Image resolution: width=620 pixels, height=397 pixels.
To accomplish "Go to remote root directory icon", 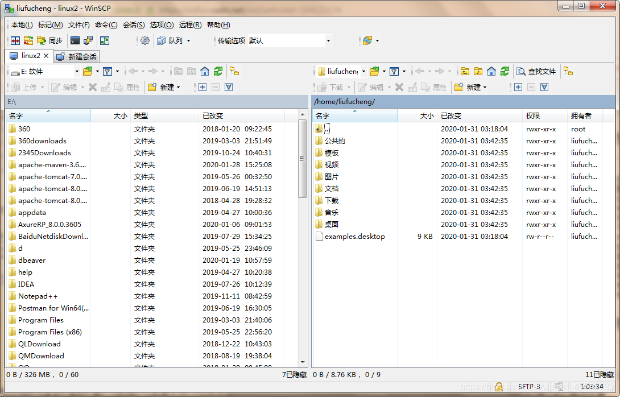I will click(478, 72).
